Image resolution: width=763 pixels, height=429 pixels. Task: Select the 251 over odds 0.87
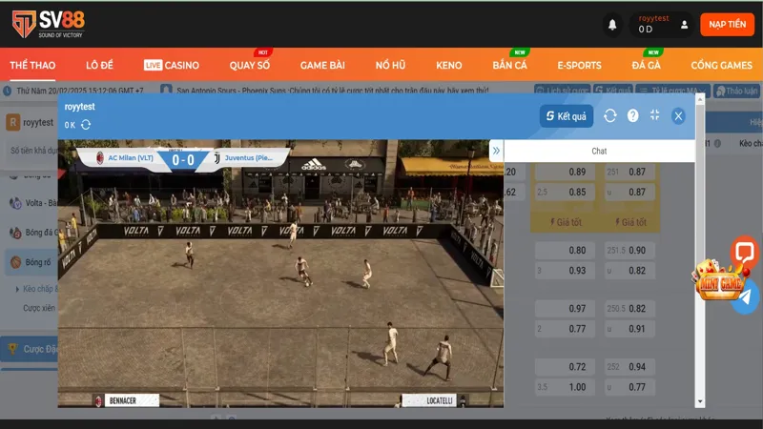(629, 172)
